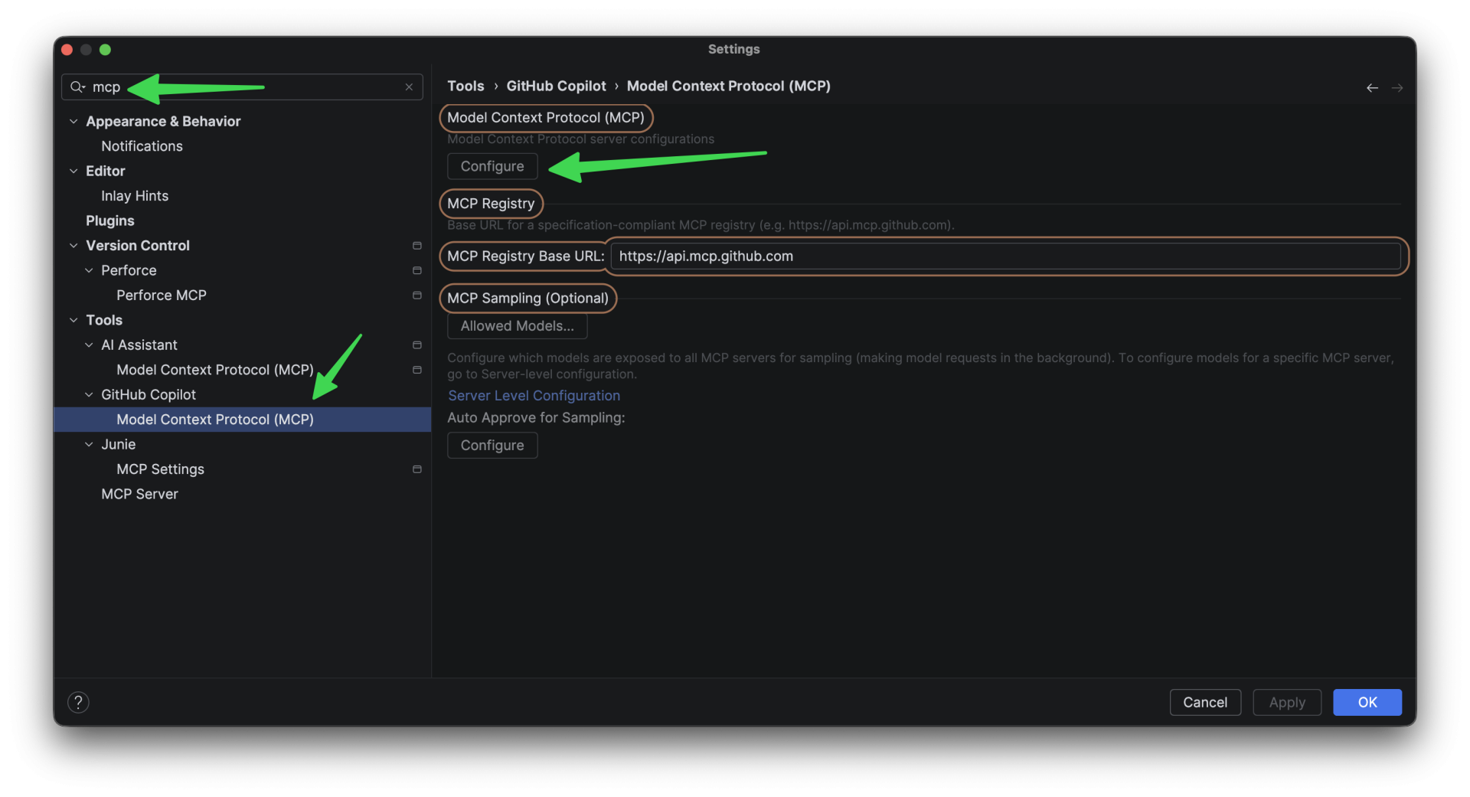The width and height of the screenshot is (1470, 797).
Task: Collapse the Appearance & Behavior section
Action: [x=73, y=121]
